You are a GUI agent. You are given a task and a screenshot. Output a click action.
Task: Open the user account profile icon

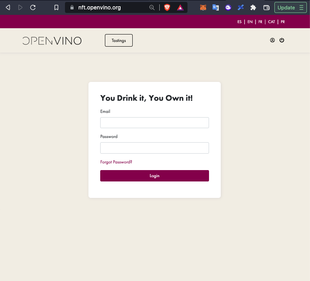(x=272, y=40)
